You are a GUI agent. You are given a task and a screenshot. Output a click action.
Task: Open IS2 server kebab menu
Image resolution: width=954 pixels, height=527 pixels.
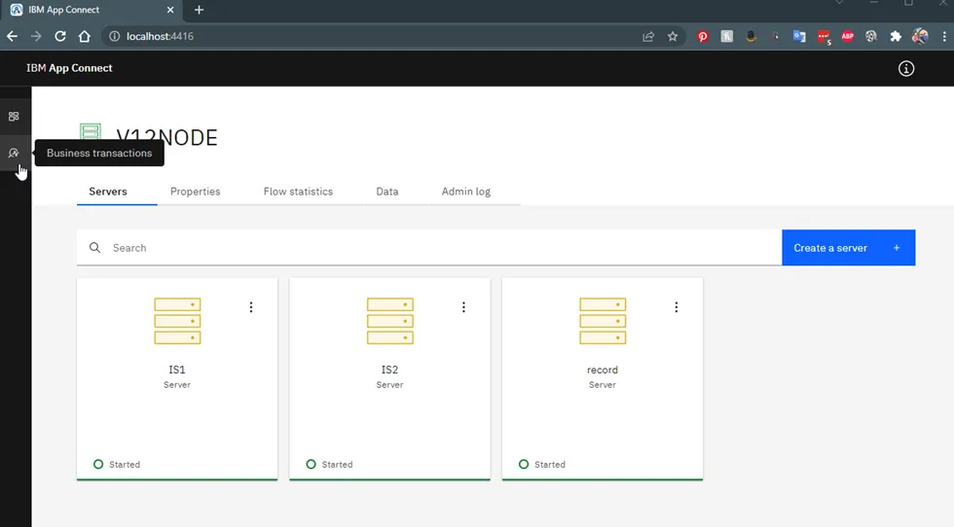point(463,307)
